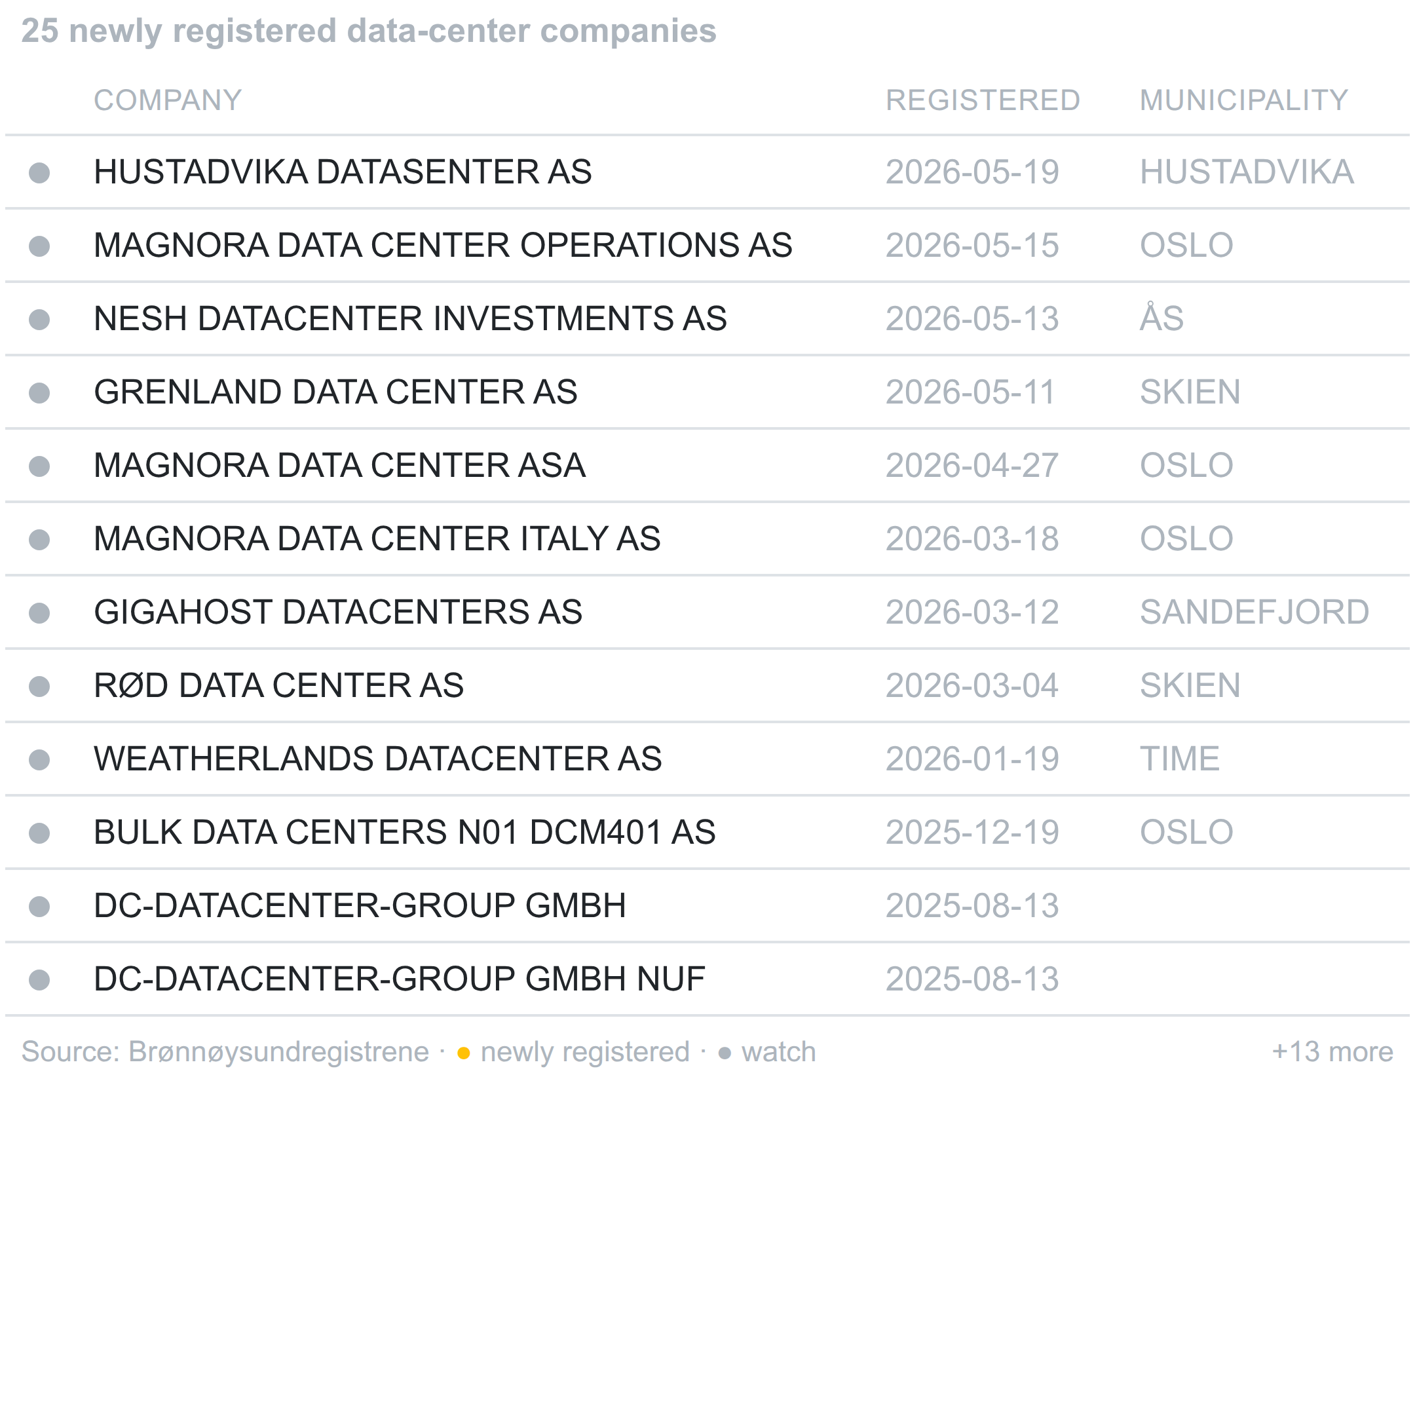Screen dimensions: 1415x1415
Task: Sort by the COMPANY column header
Action: [168, 100]
